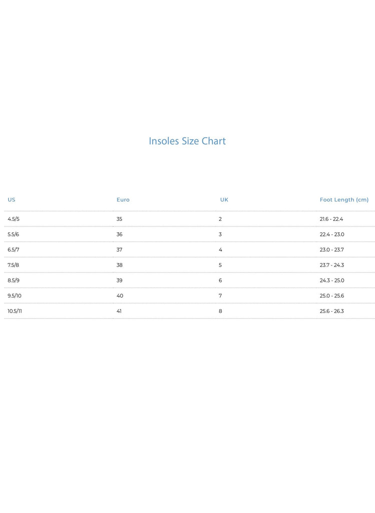
Task: Click the US size 10.5/11 cell
Action: [15, 311]
